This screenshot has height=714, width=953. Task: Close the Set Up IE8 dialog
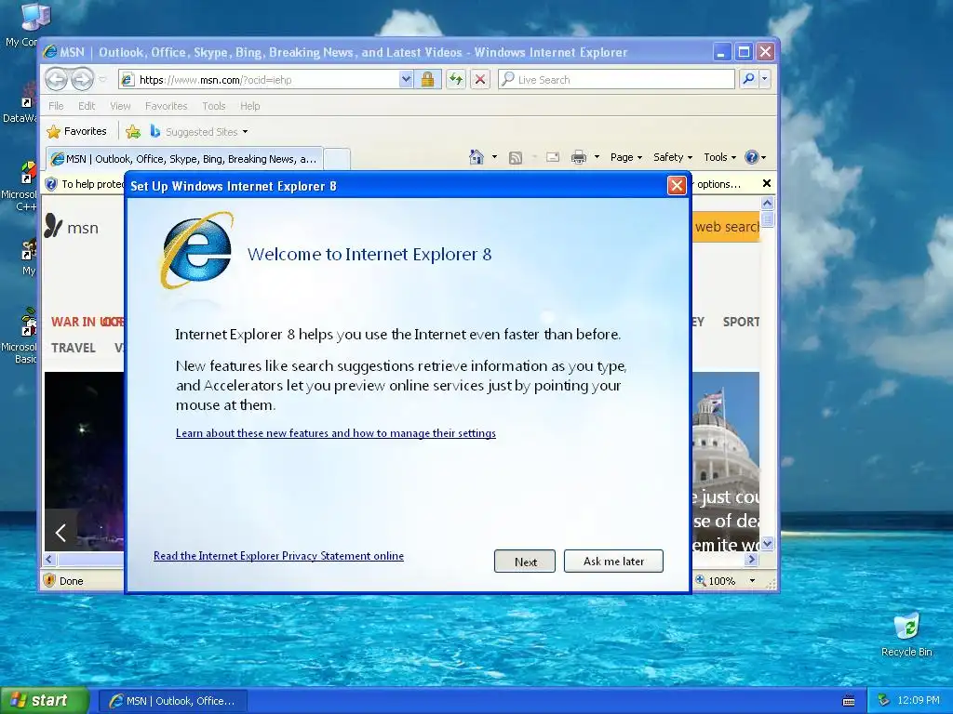(677, 185)
